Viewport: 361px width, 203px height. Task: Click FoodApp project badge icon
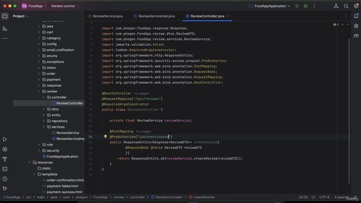click(x=24, y=6)
